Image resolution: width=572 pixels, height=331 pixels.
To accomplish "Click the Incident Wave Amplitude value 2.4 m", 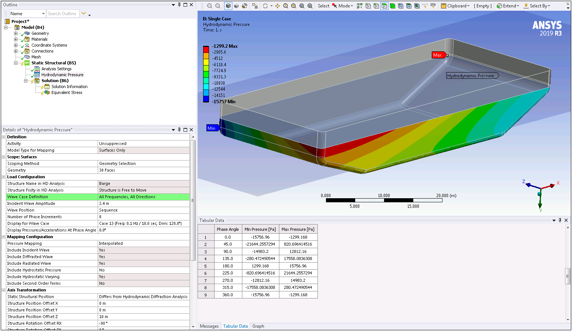I will pos(144,203).
